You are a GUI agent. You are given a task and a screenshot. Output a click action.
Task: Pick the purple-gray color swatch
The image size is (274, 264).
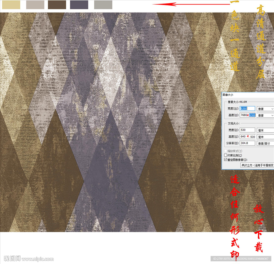(79, 5)
